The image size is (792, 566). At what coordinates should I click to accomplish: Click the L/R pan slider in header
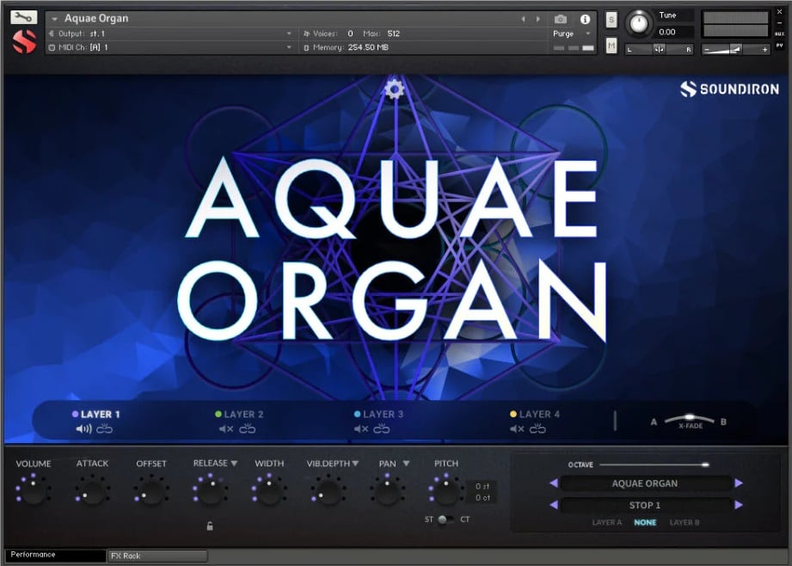click(660, 49)
